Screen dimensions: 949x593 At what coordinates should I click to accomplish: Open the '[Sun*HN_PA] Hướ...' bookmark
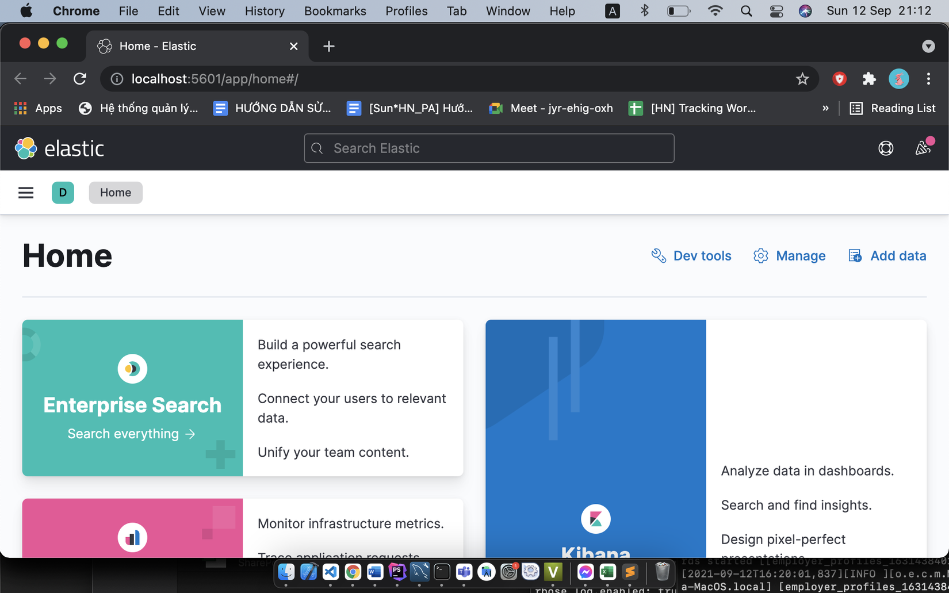pos(410,108)
